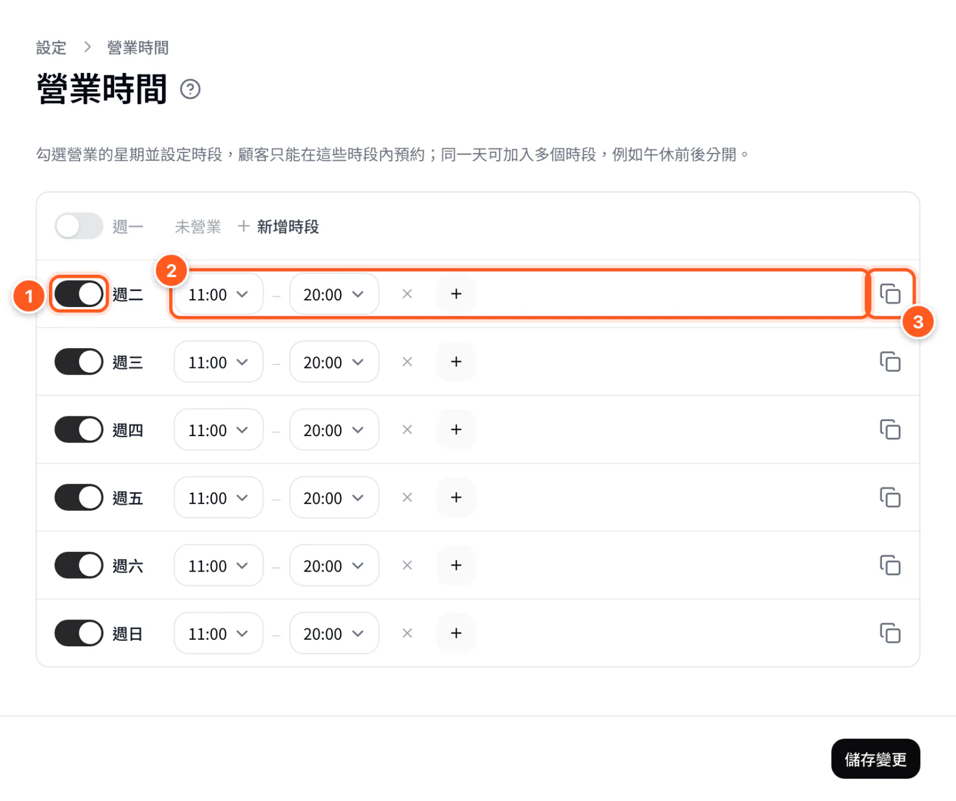Add another time slot for 週四
The height and width of the screenshot is (801, 956).
(456, 429)
